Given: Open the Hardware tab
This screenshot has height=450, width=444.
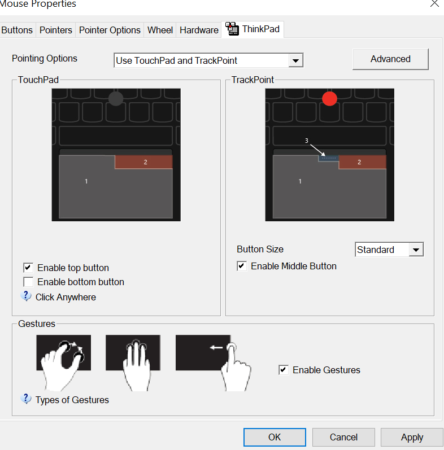Looking at the screenshot, I should pyautogui.click(x=199, y=30).
